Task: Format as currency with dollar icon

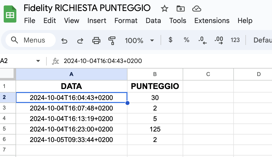Action: click(x=171, y=40)
